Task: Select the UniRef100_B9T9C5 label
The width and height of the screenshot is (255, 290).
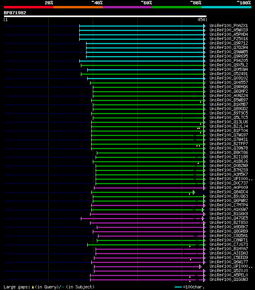Action: click(x=229, y=113)
